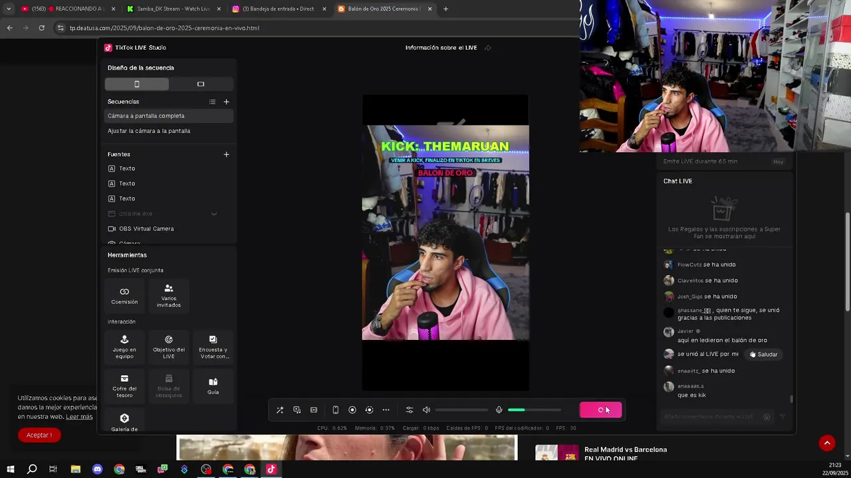Click the Saludar button in chat
This screenshot has width=851, height=478.
(x=763, y=355)
